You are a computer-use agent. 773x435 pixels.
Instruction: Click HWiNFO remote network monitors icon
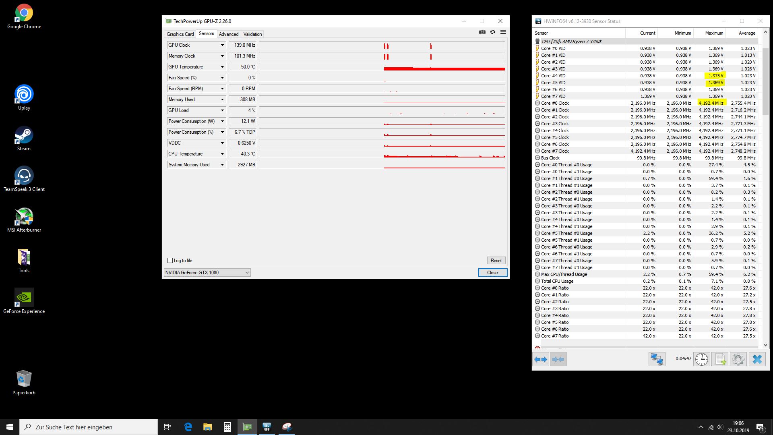pyautogui.click(x=657, y=359)
